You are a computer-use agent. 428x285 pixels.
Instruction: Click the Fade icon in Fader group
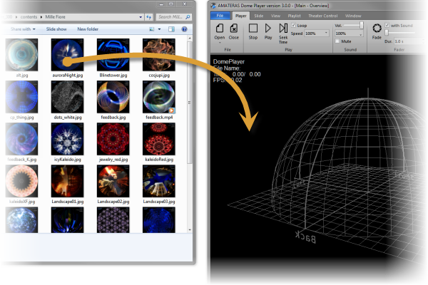[377, 28]
